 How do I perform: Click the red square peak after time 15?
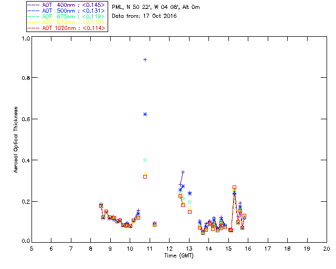point(235,188)
